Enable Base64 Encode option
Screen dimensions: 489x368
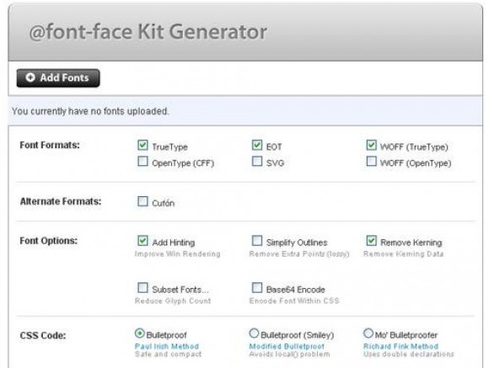click(257, 288)
